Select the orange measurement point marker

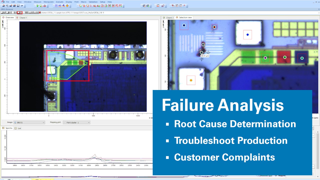pos(191,80)
